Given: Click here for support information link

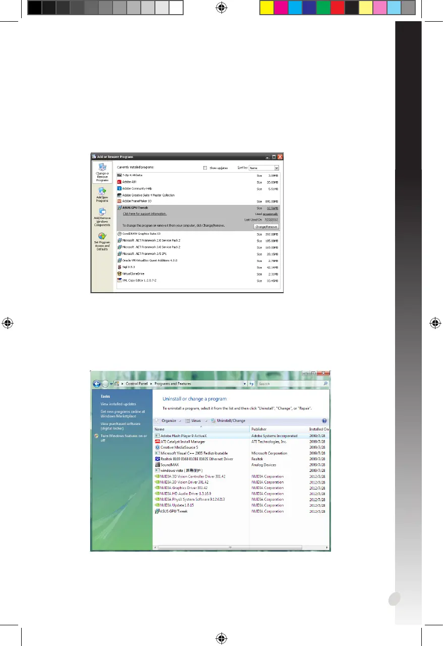Looking at the screenshot, I should [144, 214].
